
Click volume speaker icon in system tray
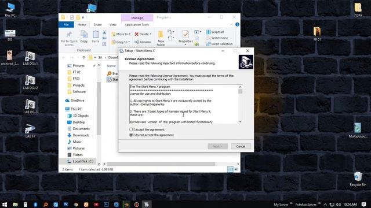[339, 205]
